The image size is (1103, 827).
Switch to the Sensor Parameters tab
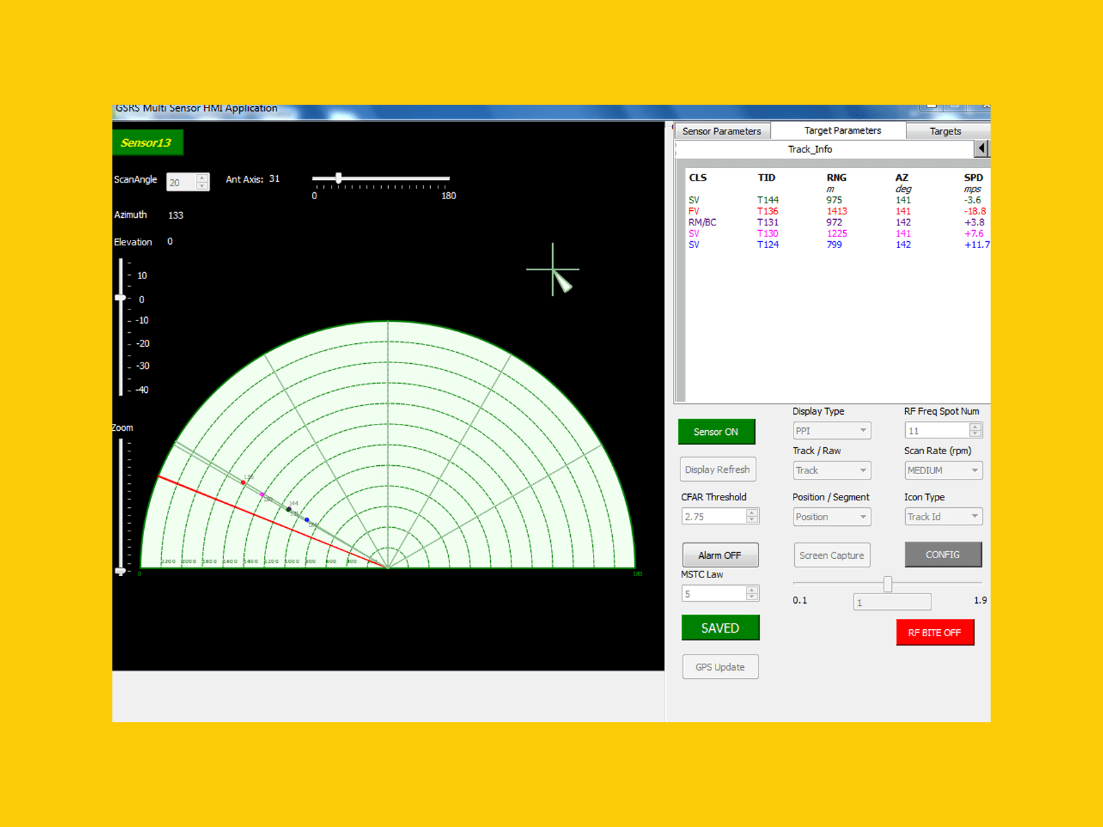coord(722,131)
